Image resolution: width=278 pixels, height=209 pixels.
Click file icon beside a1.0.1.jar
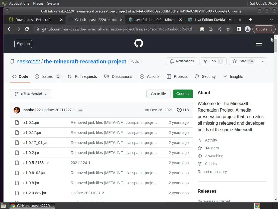[17, 122]
